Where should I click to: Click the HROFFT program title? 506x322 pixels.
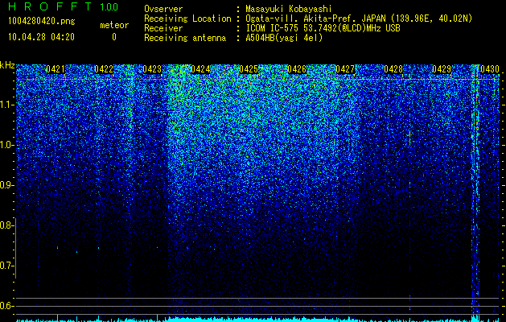tap(50, 6)
